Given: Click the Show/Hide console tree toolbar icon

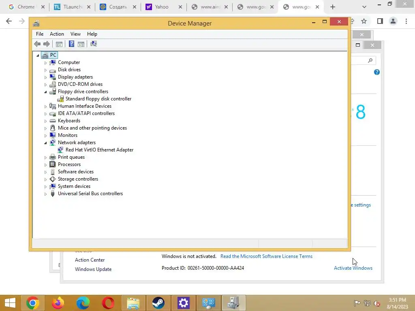Looking at the screenshot, I should click(59, 44).
